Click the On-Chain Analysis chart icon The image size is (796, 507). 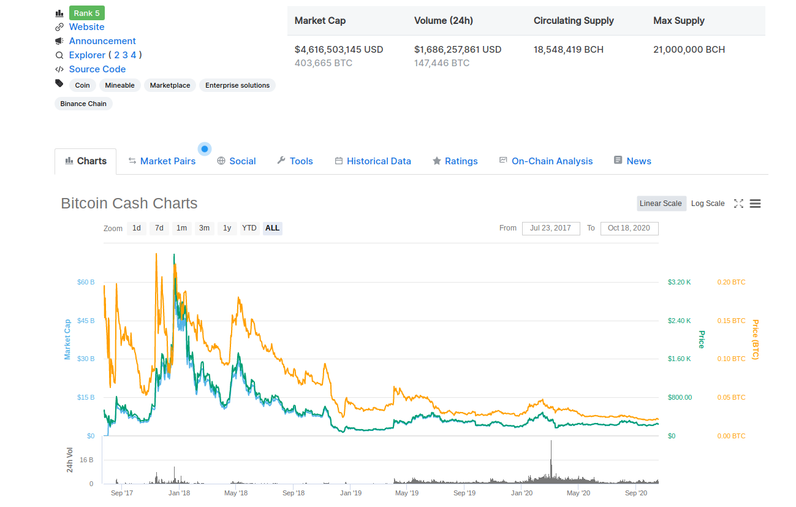pyautogui.click(x=503, y=160)
